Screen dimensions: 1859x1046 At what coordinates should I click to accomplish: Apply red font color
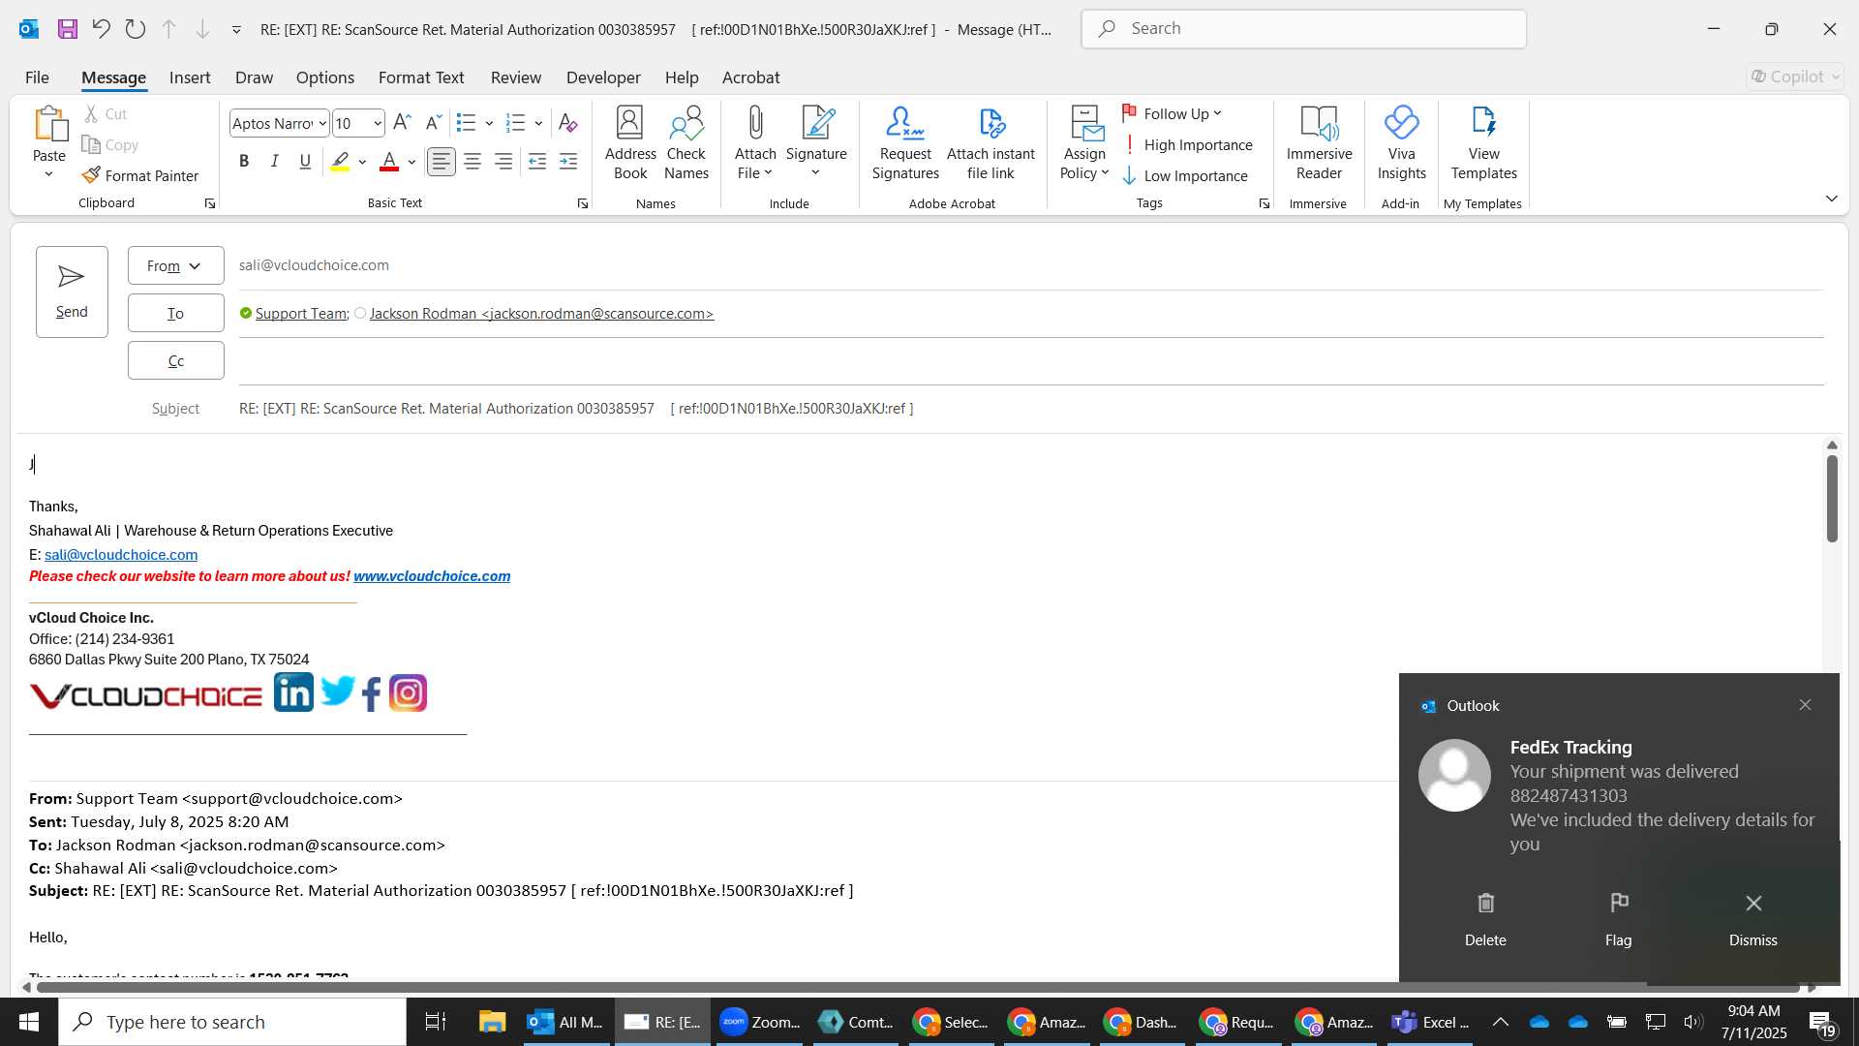pos(389,162)
